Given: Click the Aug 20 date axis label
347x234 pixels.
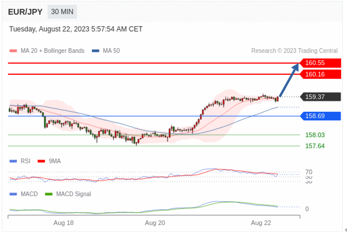Looking at the screenshot, I should (x=155, y=223).
